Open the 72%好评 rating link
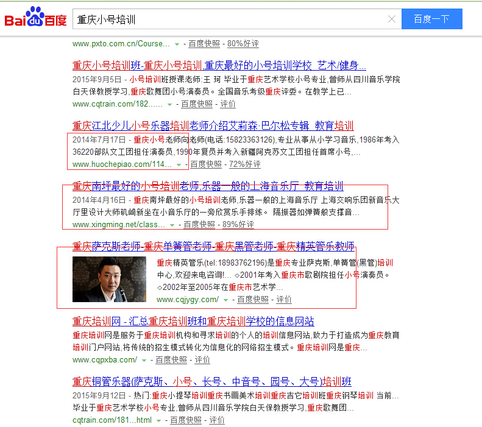 [x=245, y=164]
